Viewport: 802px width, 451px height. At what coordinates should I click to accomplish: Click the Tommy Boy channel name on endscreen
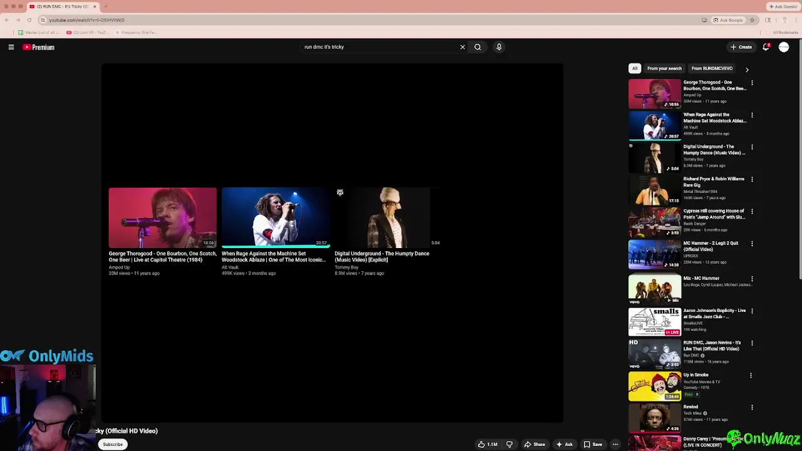346,267
